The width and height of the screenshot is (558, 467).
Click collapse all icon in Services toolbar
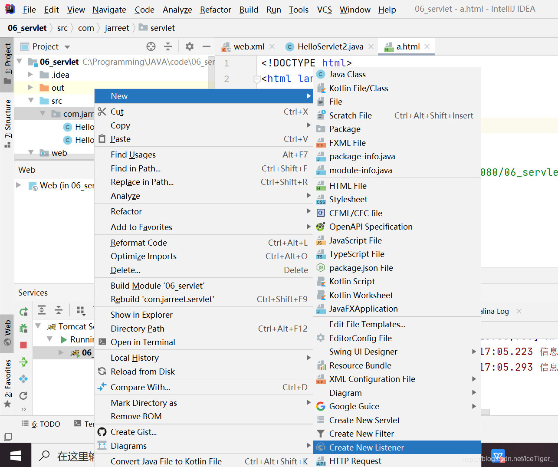click(59, 310)
